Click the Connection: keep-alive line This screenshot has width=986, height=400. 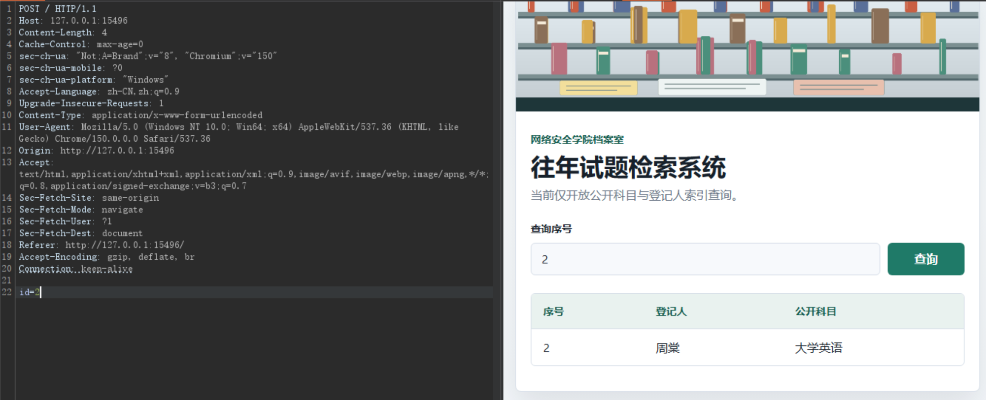coord(75,269)
